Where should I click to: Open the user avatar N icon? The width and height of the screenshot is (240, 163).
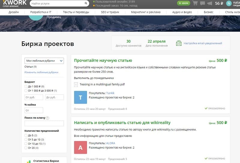click(229, 3)
